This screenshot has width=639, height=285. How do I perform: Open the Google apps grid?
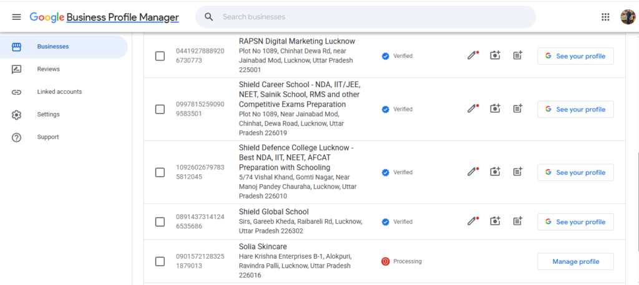(605, 17)
